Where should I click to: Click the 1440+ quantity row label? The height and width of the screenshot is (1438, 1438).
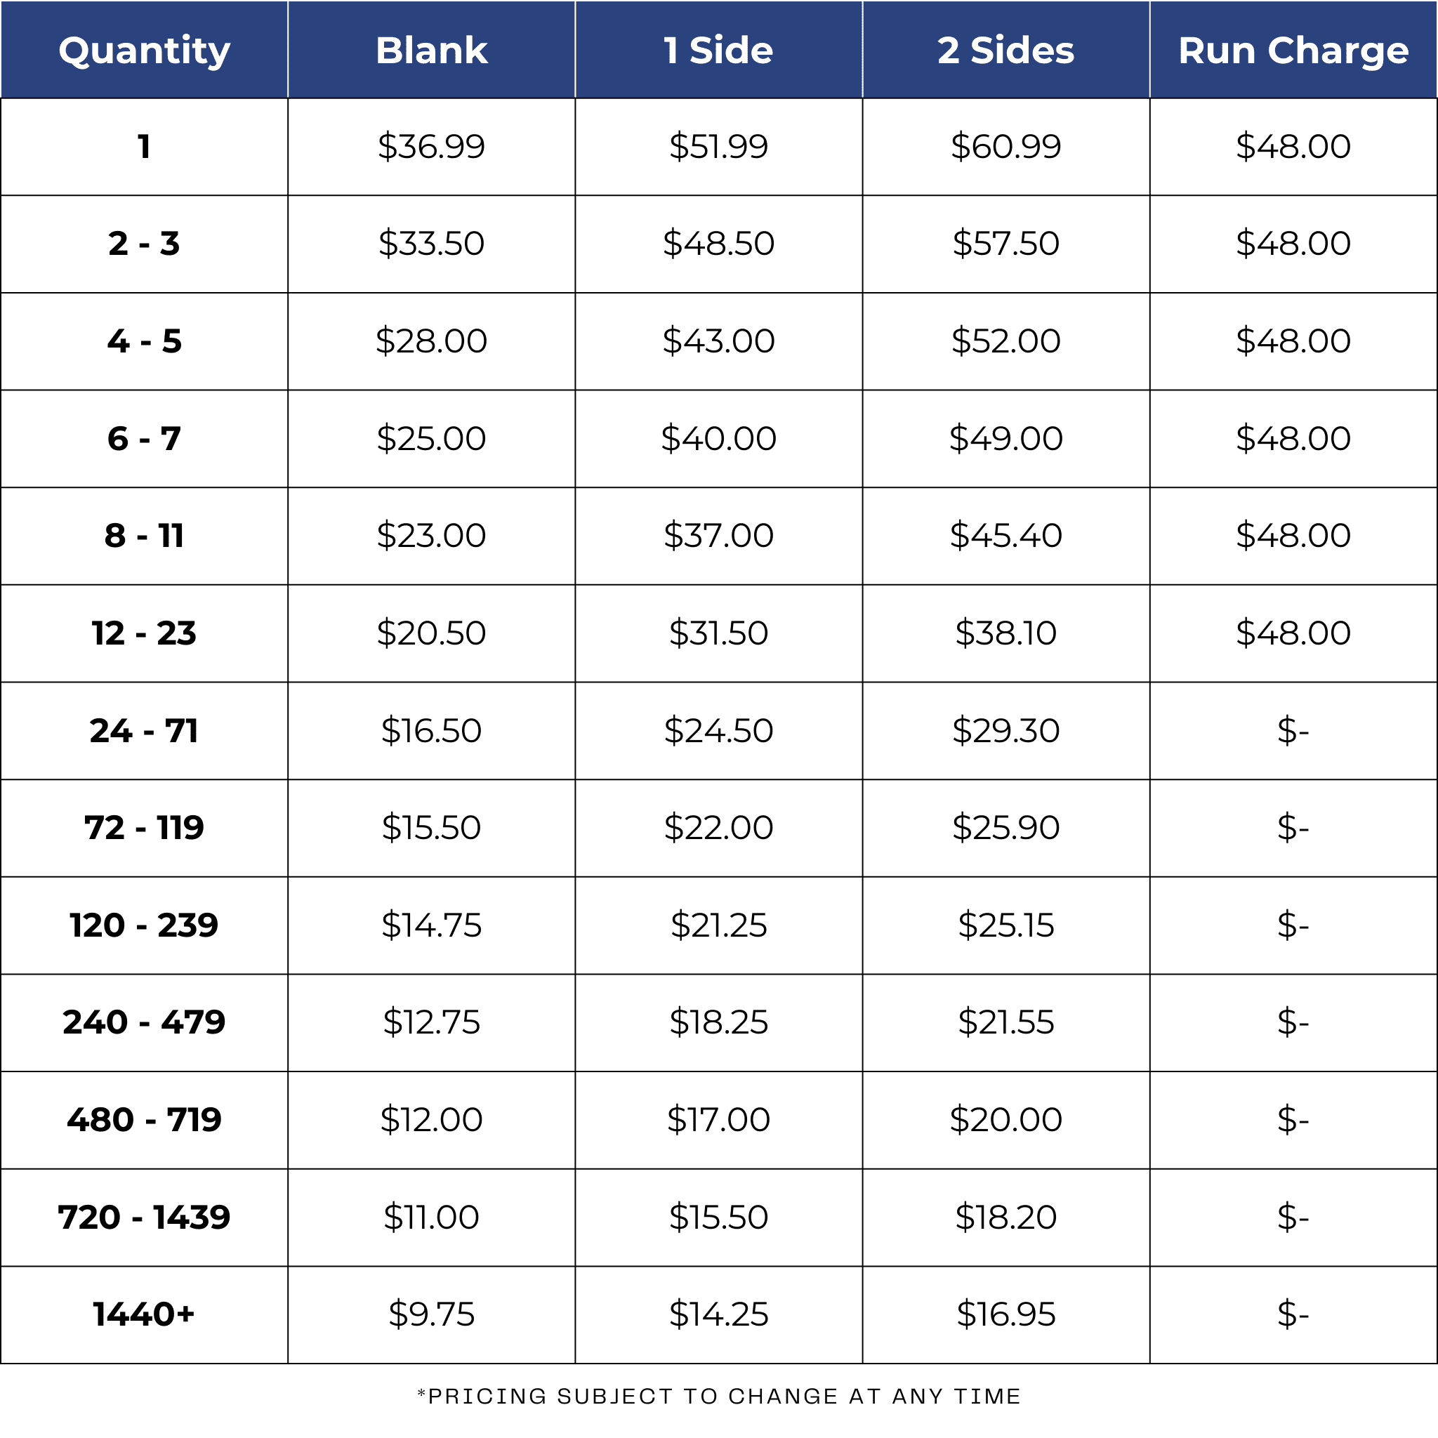[144, 1314]
